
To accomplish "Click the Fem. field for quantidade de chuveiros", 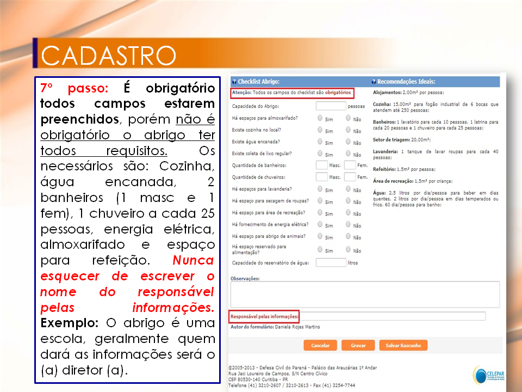I will [350, 177].
